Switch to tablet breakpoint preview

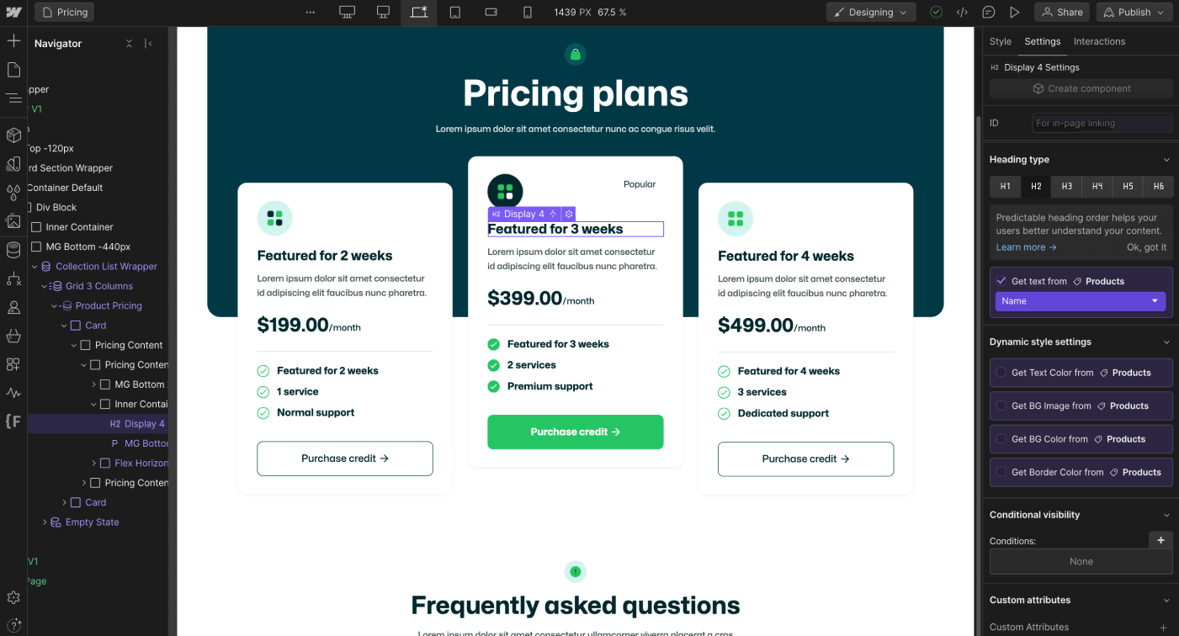[455, 12]
